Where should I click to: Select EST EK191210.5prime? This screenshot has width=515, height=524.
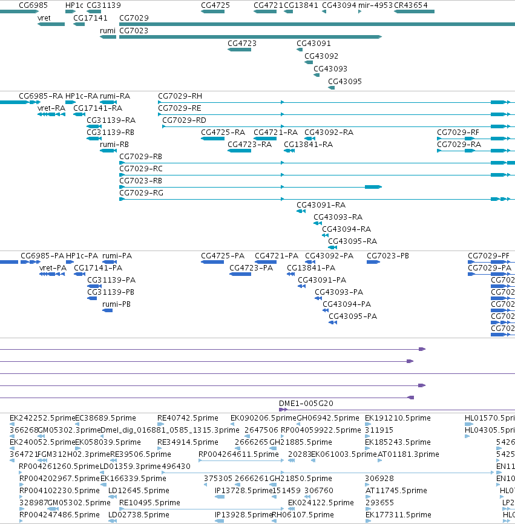(x=398, y=418)
